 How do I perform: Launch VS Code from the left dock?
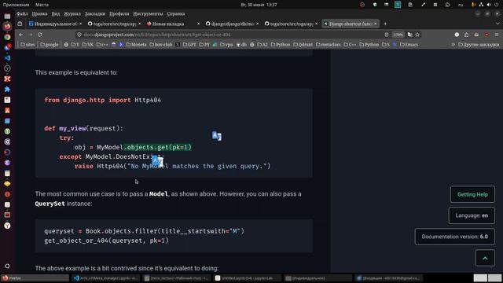click(x=7, y=57)
